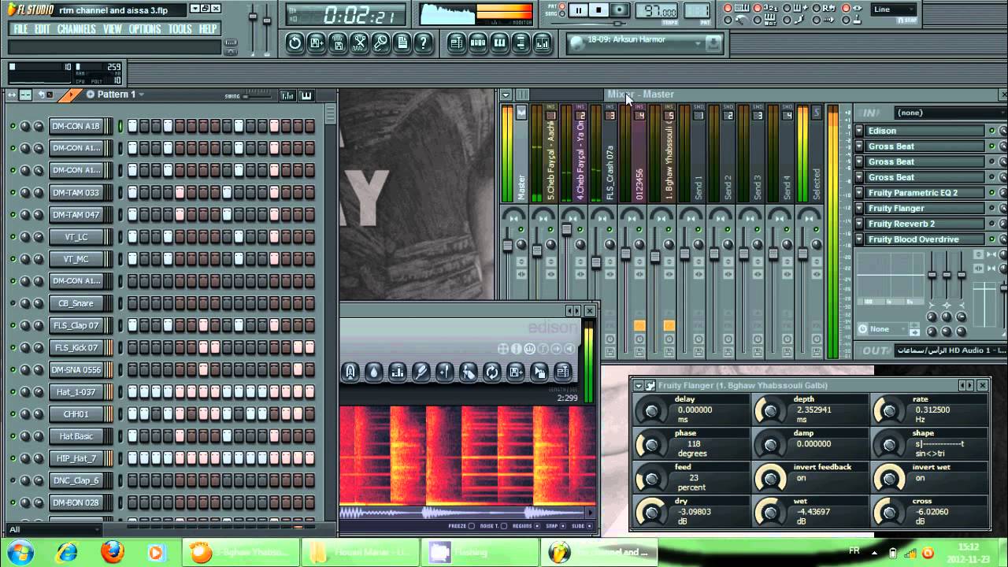The width and height of the screenshot is (1008, 567).
Task: Click the undo history toolbar icon
Action: pyautogui.click(x=295, y=43)
